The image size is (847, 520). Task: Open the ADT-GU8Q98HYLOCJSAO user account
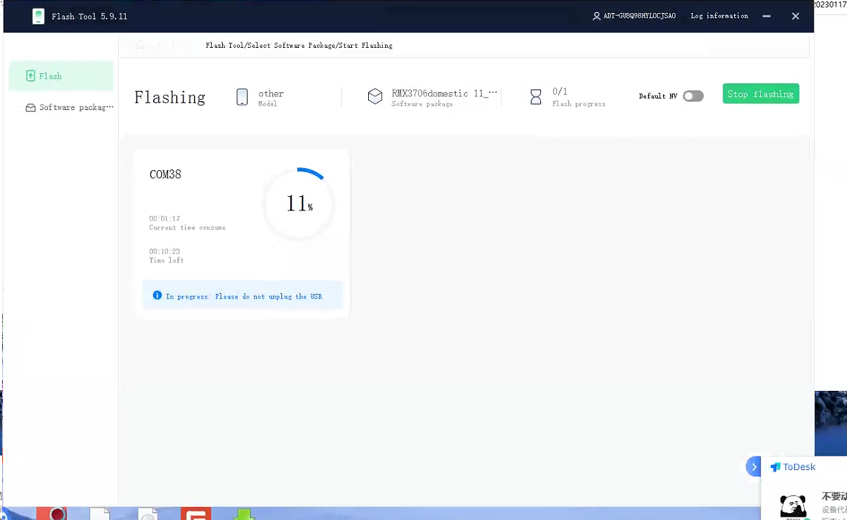pyautogui.click(x=635, y=16)
